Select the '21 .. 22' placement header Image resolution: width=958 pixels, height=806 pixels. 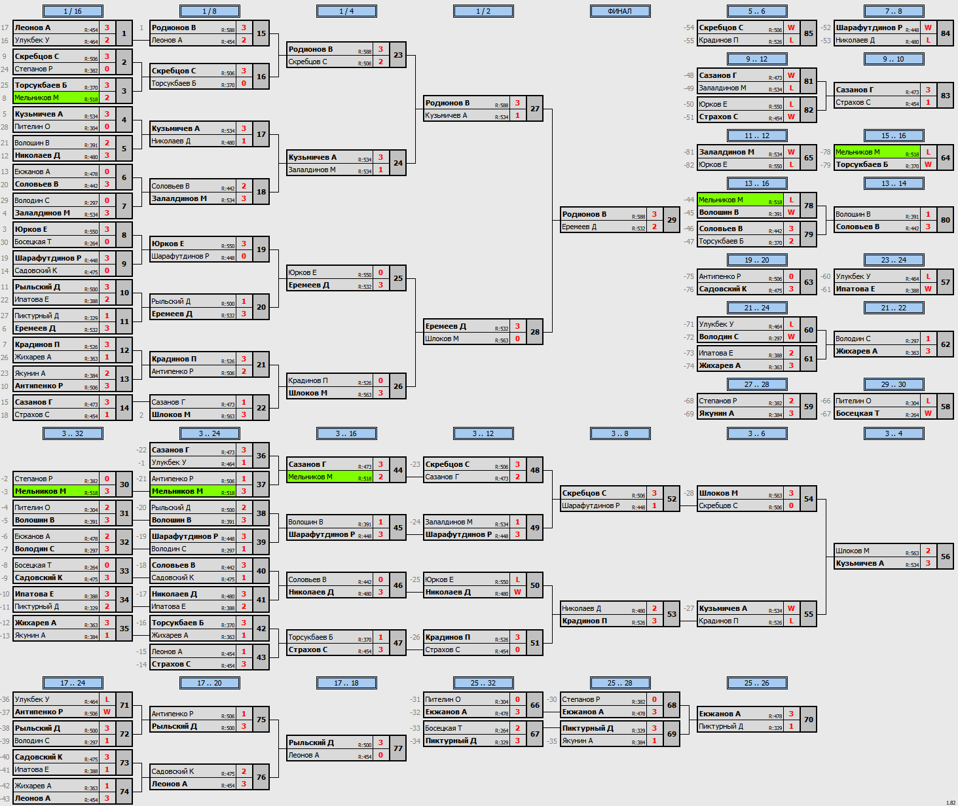(894, 308)
